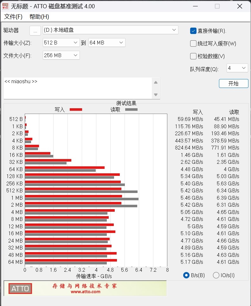Open the 256 MB file size dropdown
The width and height of the screenshot is (251, 306).
(61, 56)
